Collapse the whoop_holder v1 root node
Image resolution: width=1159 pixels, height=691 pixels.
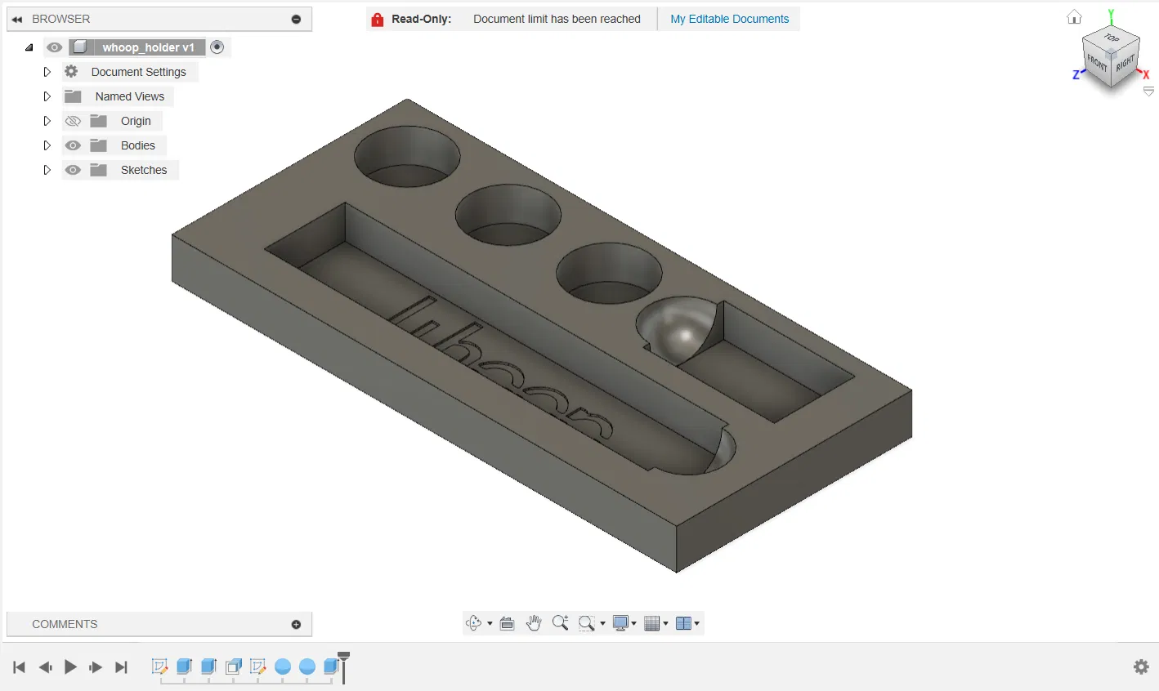click(29, 47)
